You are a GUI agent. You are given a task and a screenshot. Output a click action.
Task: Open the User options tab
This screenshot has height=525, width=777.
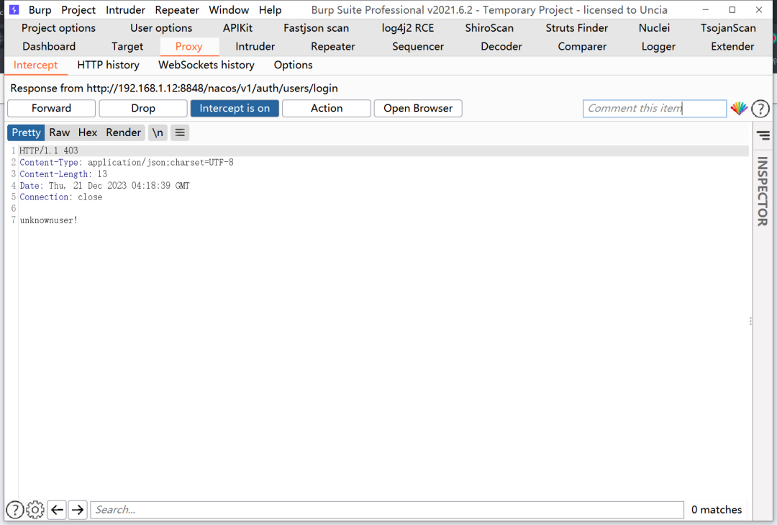pyautogui.click(x=161, y=28)
